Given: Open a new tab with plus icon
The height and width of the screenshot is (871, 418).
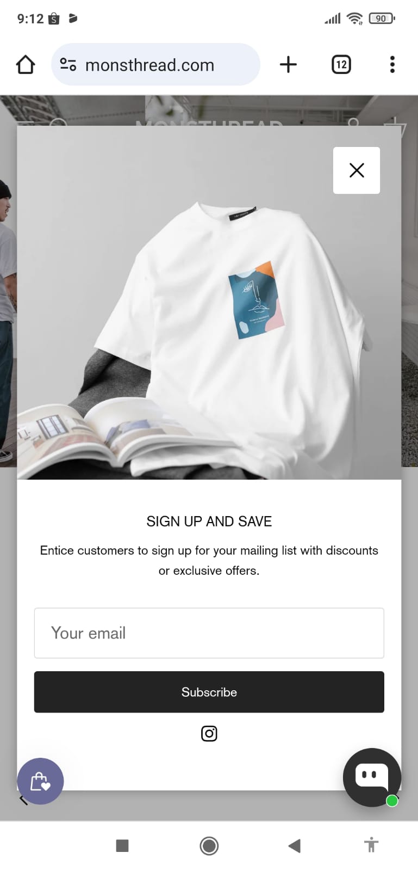Looking at the screenshot, I should click(288, 65).
